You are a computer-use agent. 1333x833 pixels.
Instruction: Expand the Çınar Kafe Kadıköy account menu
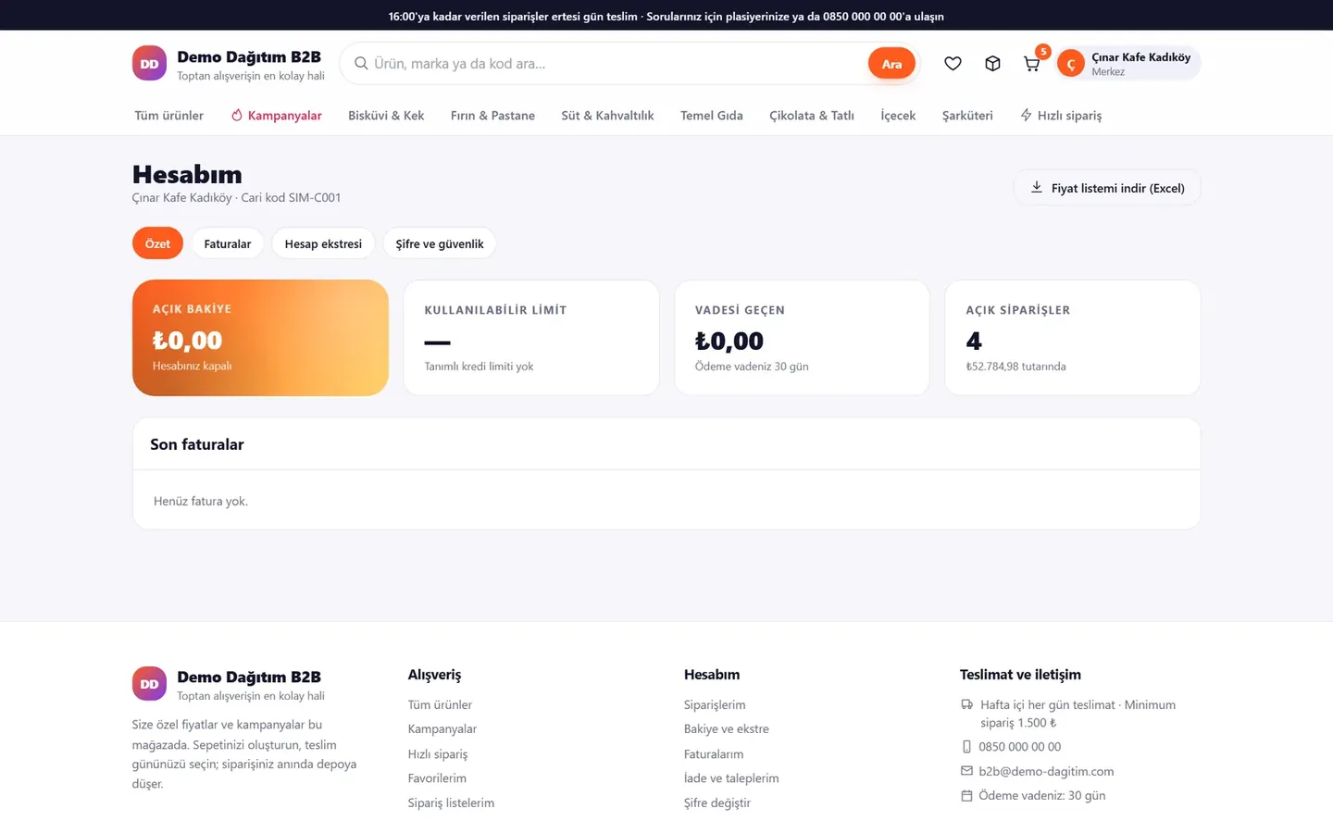(1128, 63)
